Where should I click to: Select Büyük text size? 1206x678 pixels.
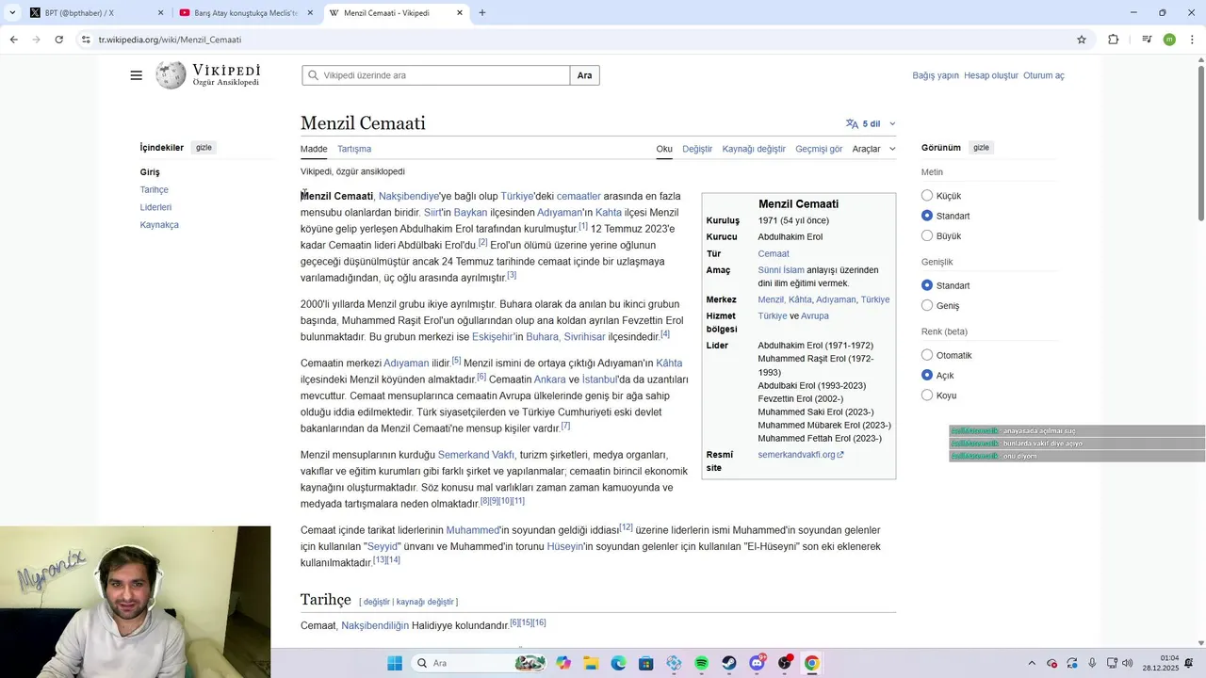pos(927,235)
